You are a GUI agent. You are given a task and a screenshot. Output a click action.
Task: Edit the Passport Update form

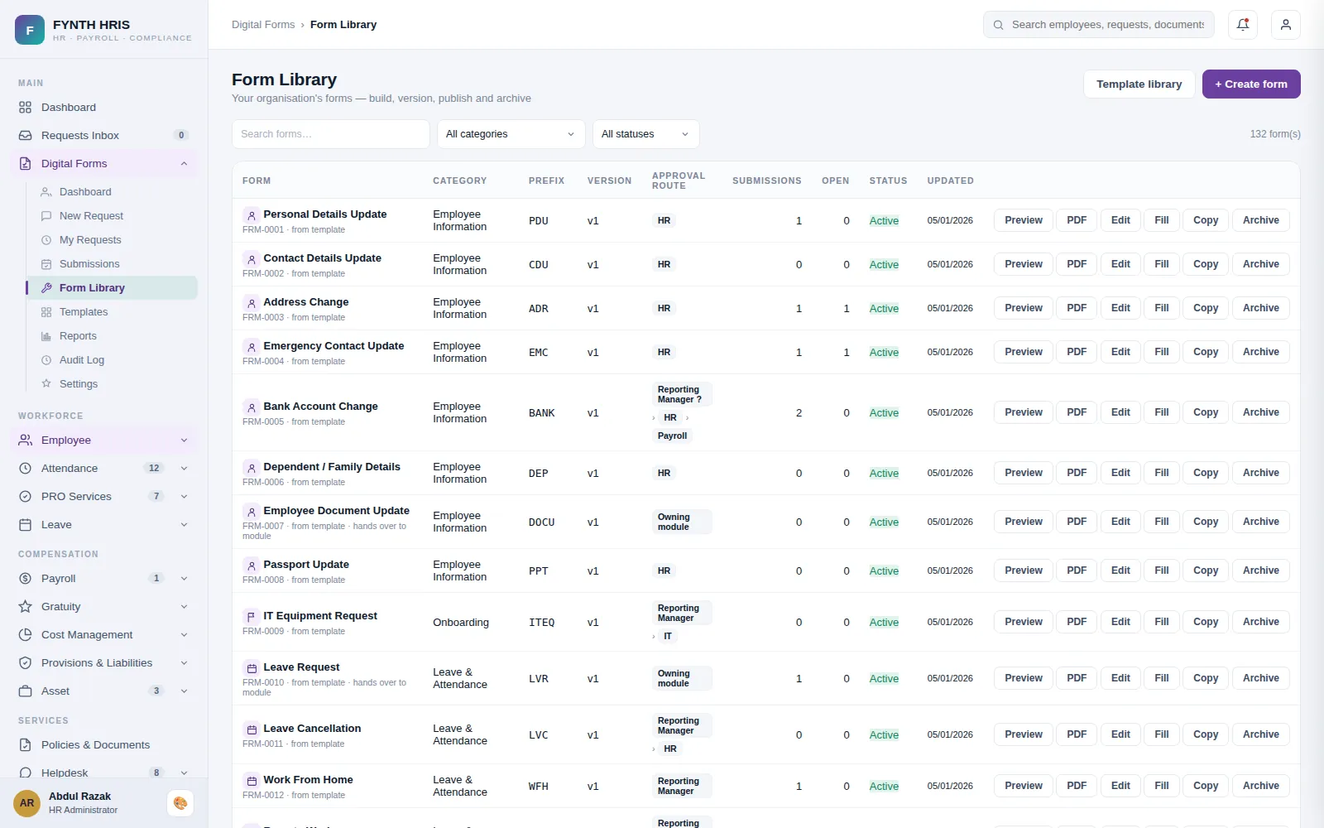pyautogui.click(x=1120, y=570)
